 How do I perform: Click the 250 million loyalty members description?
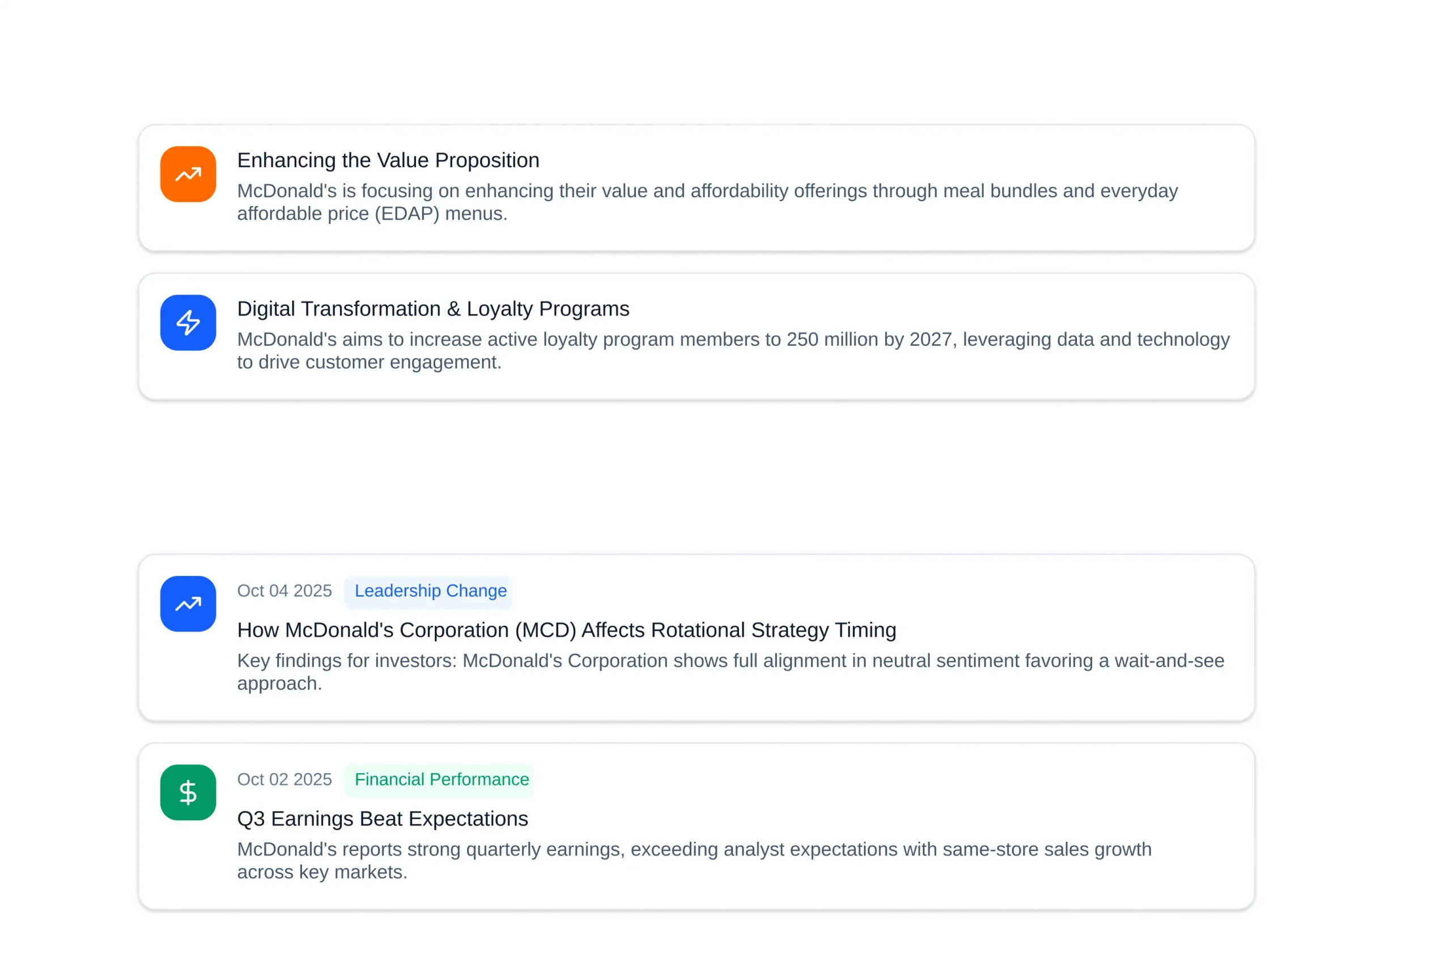pos(733,351)
